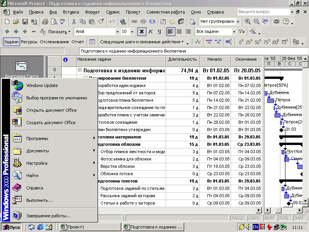Click the Go To Selected Task icon
The image size is (309, 232).
[x=265, y=22]
